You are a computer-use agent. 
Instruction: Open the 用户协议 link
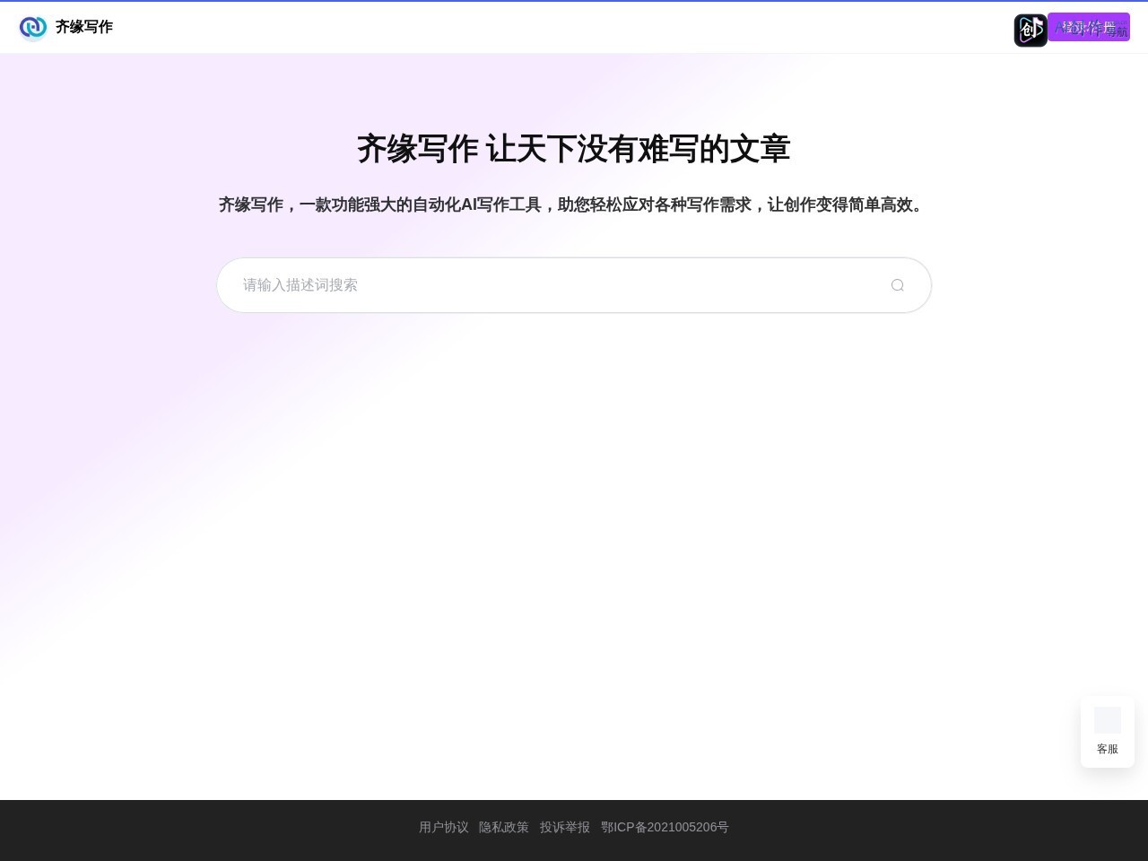click(x=444, y=827)
